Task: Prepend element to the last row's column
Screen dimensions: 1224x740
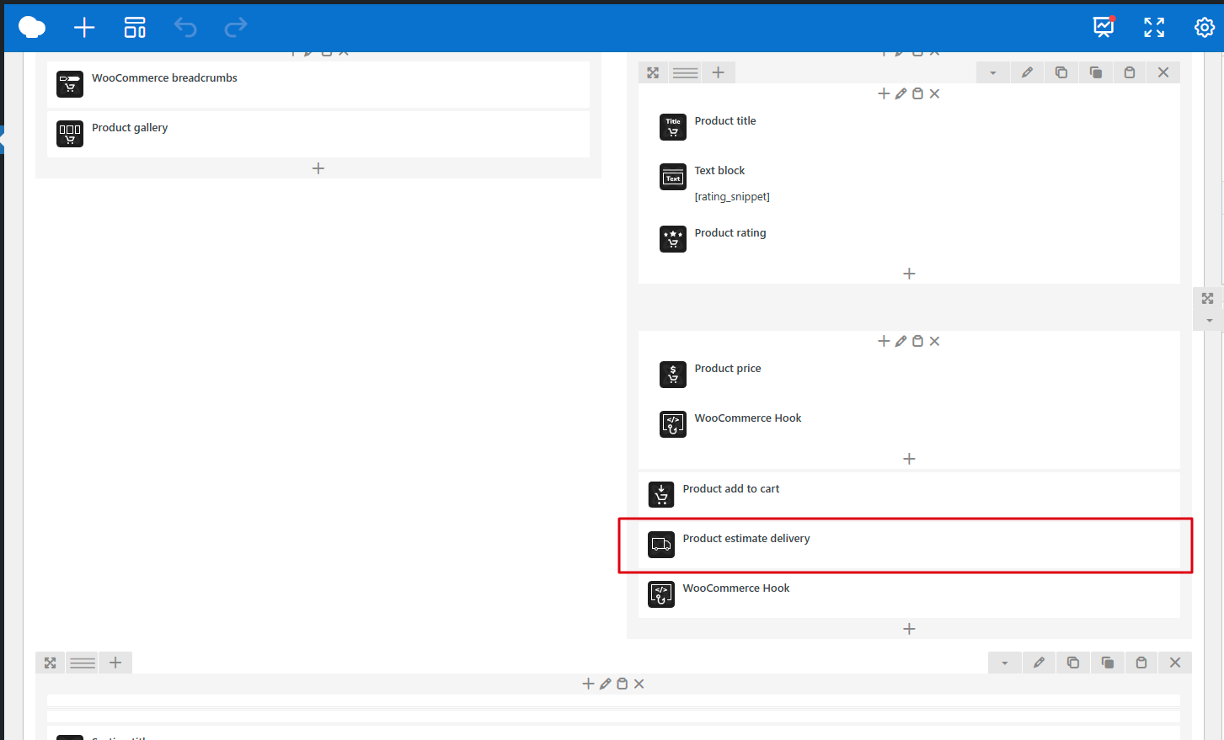Action: (x=588, y=684)
